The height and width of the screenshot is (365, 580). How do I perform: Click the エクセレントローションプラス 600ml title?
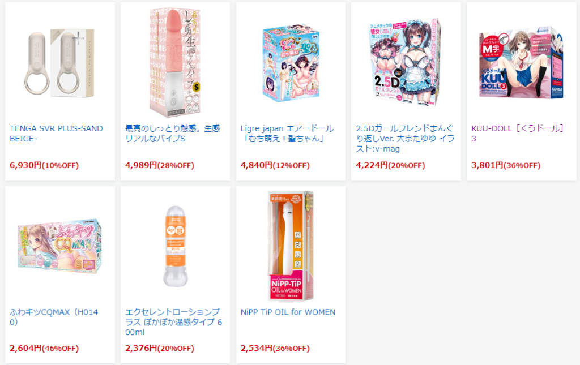(x=173, y=322)
